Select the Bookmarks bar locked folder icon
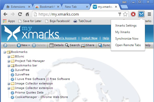Viewport: 154px width, 102px height. point(13,65)
